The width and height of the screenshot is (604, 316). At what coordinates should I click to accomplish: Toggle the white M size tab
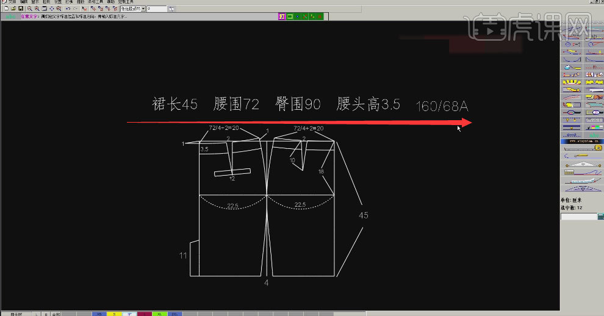129,313
